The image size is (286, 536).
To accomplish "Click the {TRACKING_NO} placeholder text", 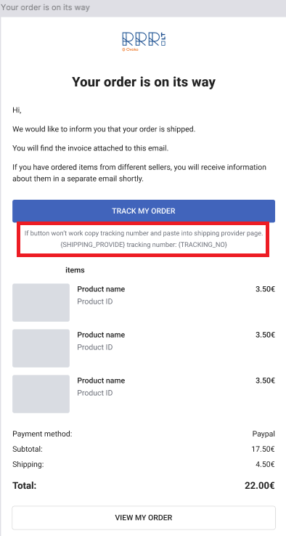I will pos(203,245).
